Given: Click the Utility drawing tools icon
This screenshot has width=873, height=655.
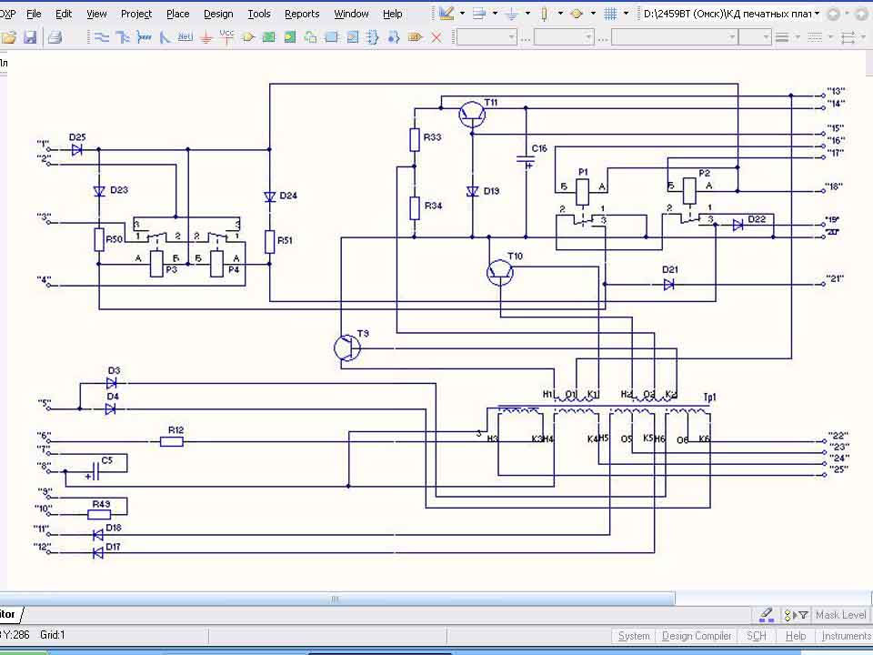Looking at the screenshot, I should tap(447, 14).
